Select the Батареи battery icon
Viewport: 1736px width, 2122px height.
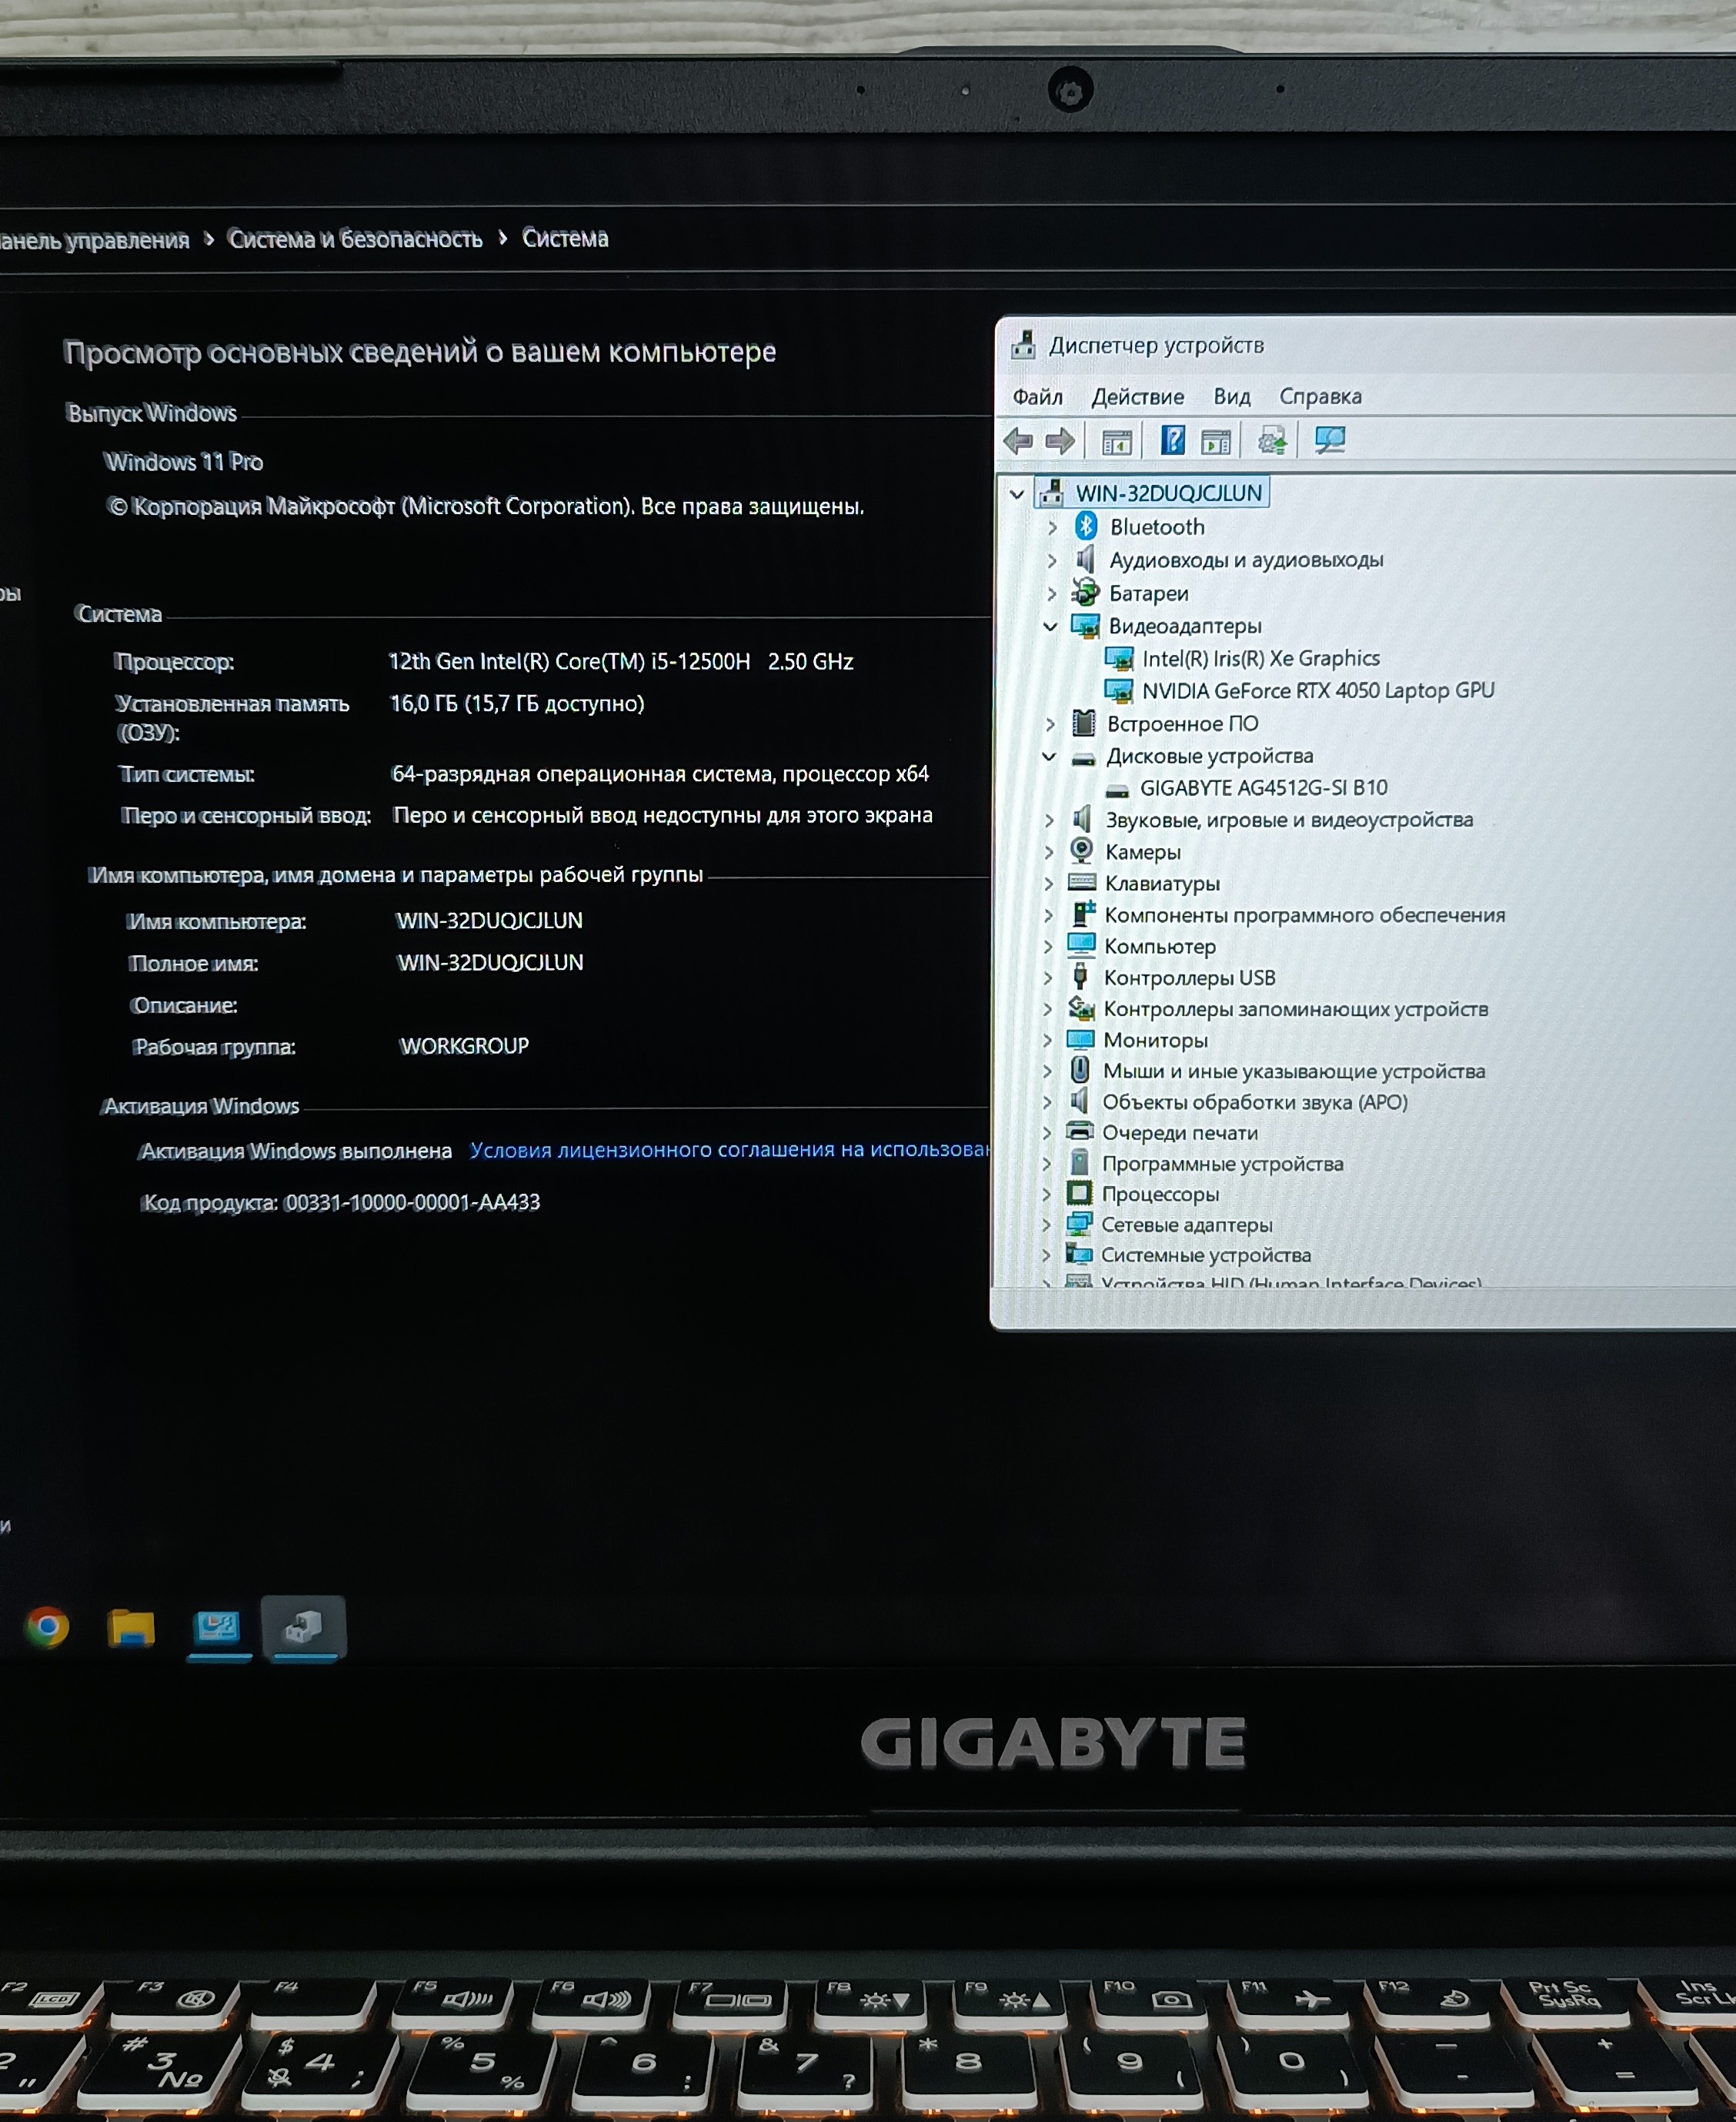[1085, 592]
